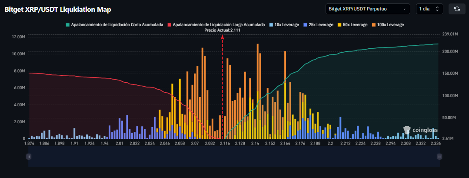The width and height of the screenshot is (469, 178).
Task: Open the Bitget XRP/USDT Perpetuo dropdown
Action: (x=368, y=9)
